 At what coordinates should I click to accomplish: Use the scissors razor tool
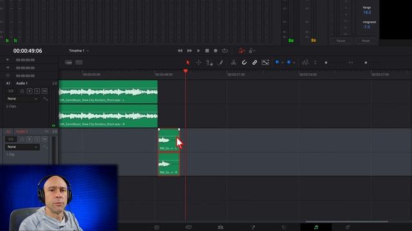point(233,63)
